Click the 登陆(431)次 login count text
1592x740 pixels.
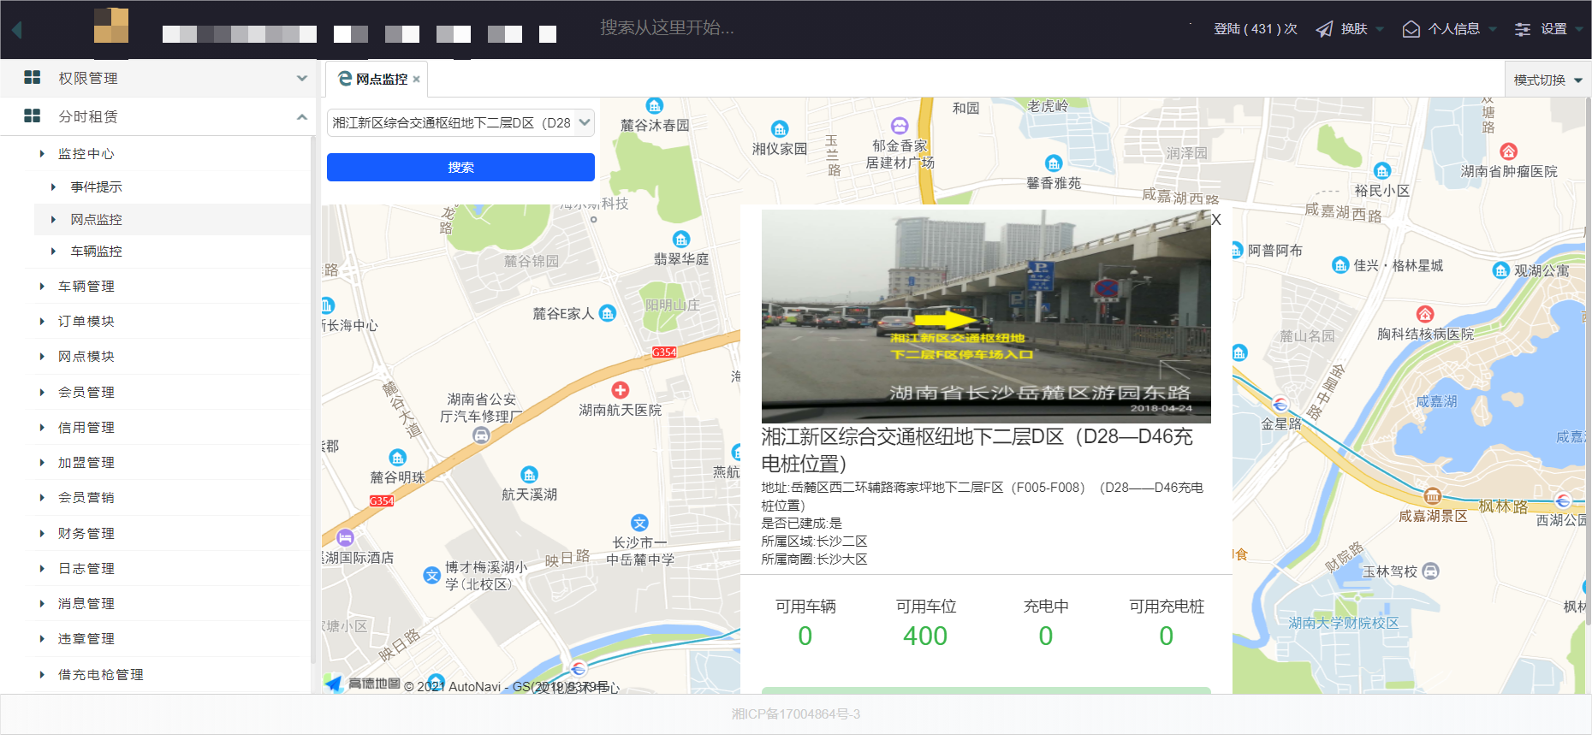tap(1256, 29)
